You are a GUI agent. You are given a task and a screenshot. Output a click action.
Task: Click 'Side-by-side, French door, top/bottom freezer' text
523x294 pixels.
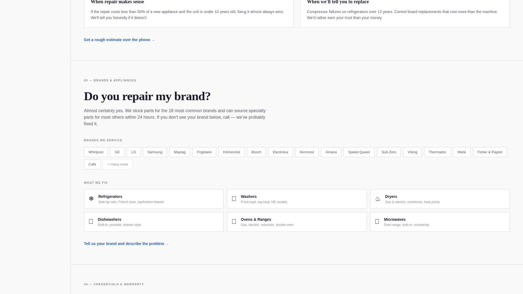[131, 202]
